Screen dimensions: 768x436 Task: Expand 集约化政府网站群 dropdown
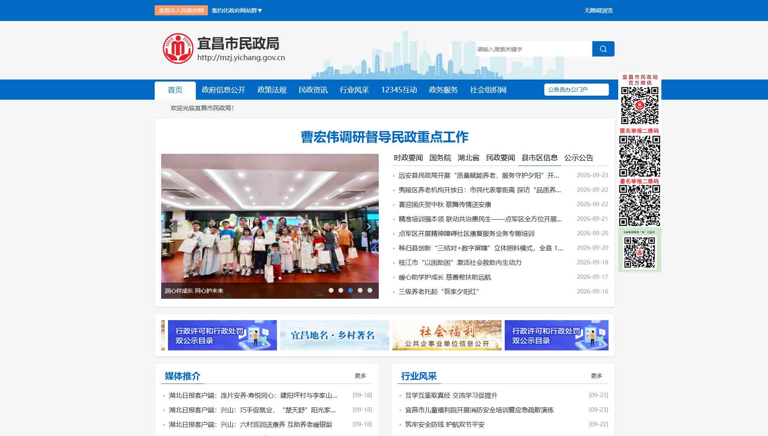237,10
